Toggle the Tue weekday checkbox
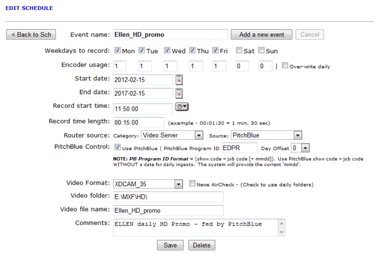The height and width of the screenshot is (258, 380). [142, 50]
